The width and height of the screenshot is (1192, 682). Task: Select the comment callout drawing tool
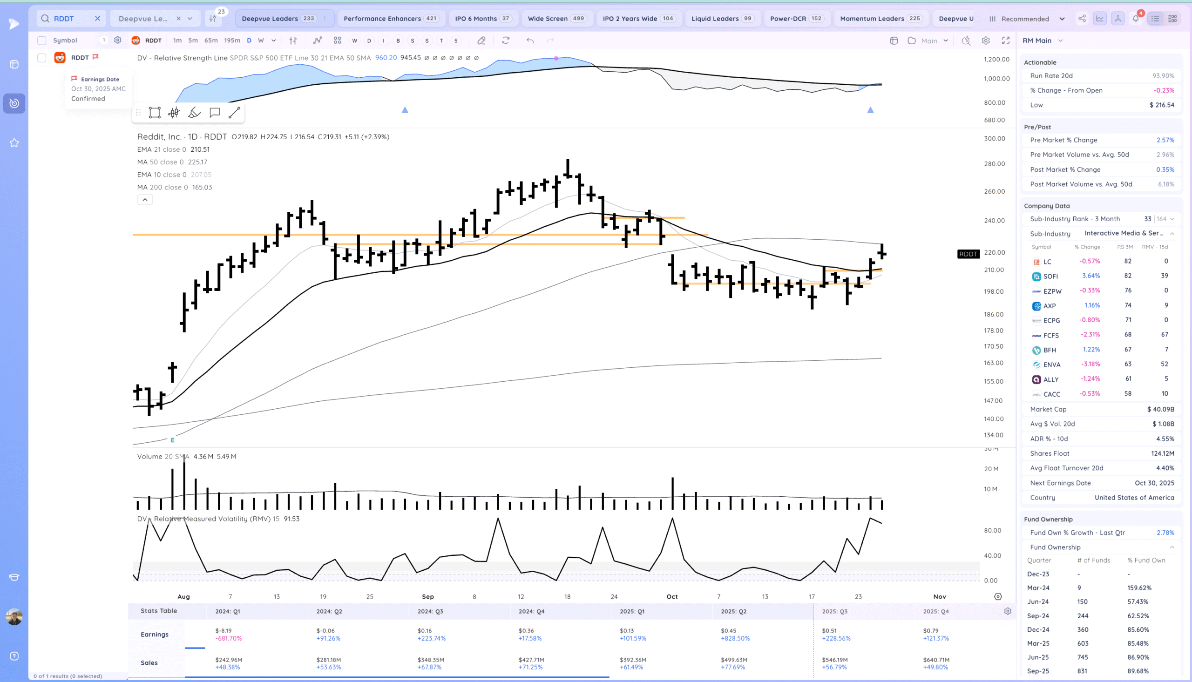coord(215,112)
